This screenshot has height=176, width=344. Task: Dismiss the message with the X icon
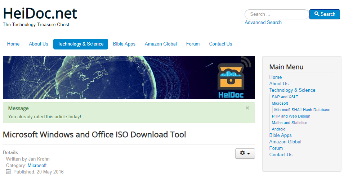tap(247, 108)
